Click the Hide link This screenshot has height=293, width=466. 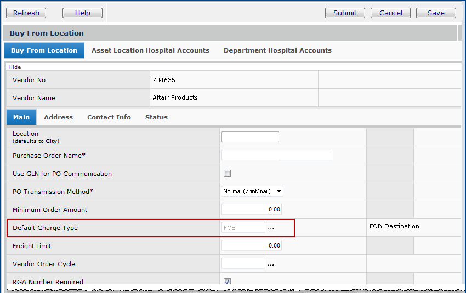point(14,67)
